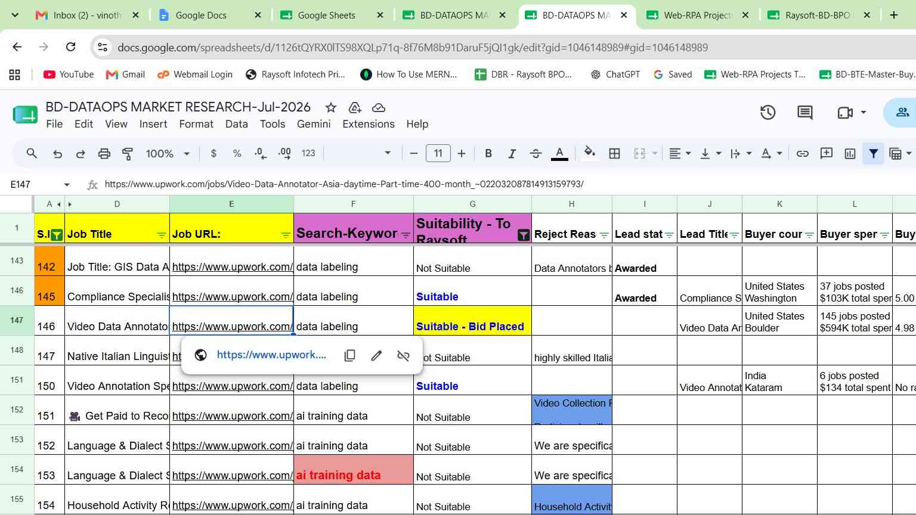
Task: Open fill color bucket tool
Action: [589, 153]
